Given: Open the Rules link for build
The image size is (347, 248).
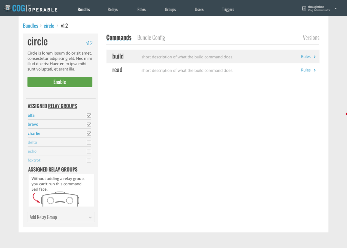Looking at the screenshot, I should [x=306, y=57].
